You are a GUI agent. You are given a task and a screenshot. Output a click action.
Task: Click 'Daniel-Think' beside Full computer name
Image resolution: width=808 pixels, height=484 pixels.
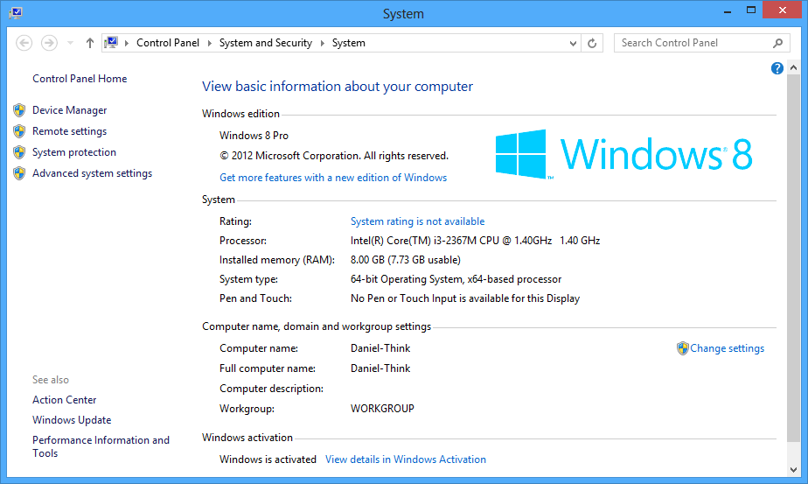380,368
